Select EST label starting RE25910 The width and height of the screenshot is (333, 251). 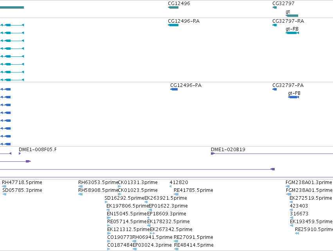[314, 229]
